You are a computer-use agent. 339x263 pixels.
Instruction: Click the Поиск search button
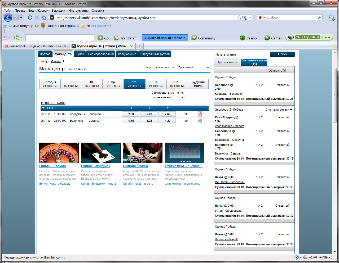click(282, 54)
